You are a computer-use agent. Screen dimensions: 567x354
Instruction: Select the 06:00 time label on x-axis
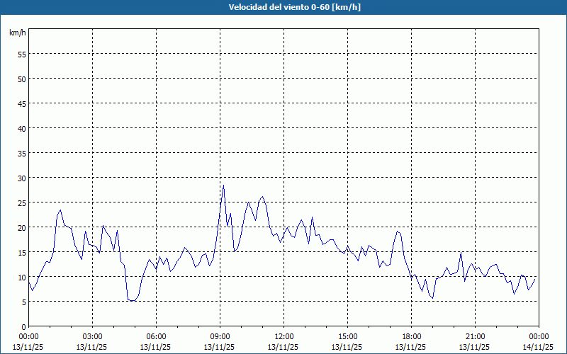click(157, 336)
